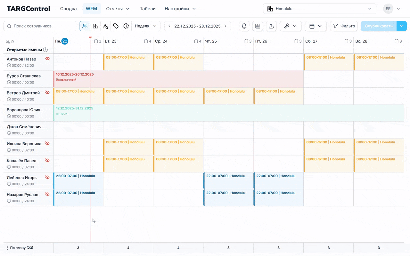
Task: Select Ветров Дмитрий's Wednesday 08:00-17:00 shift
Action: pyautogui.click(x=178, y=96)
